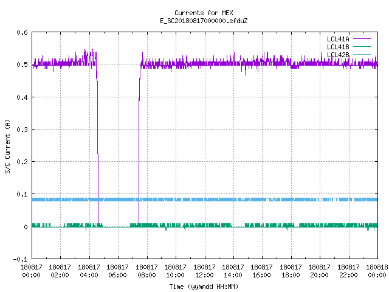Select the file name E_SC20180817000000.sfduZ
This screenshot has width=389, height=292.
tap(204, 21)
